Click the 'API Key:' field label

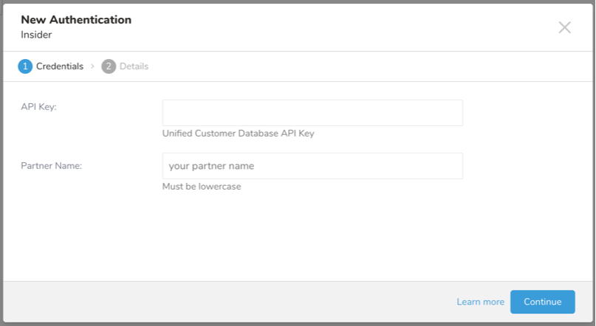pyautogui.click(x=38, y=107)
